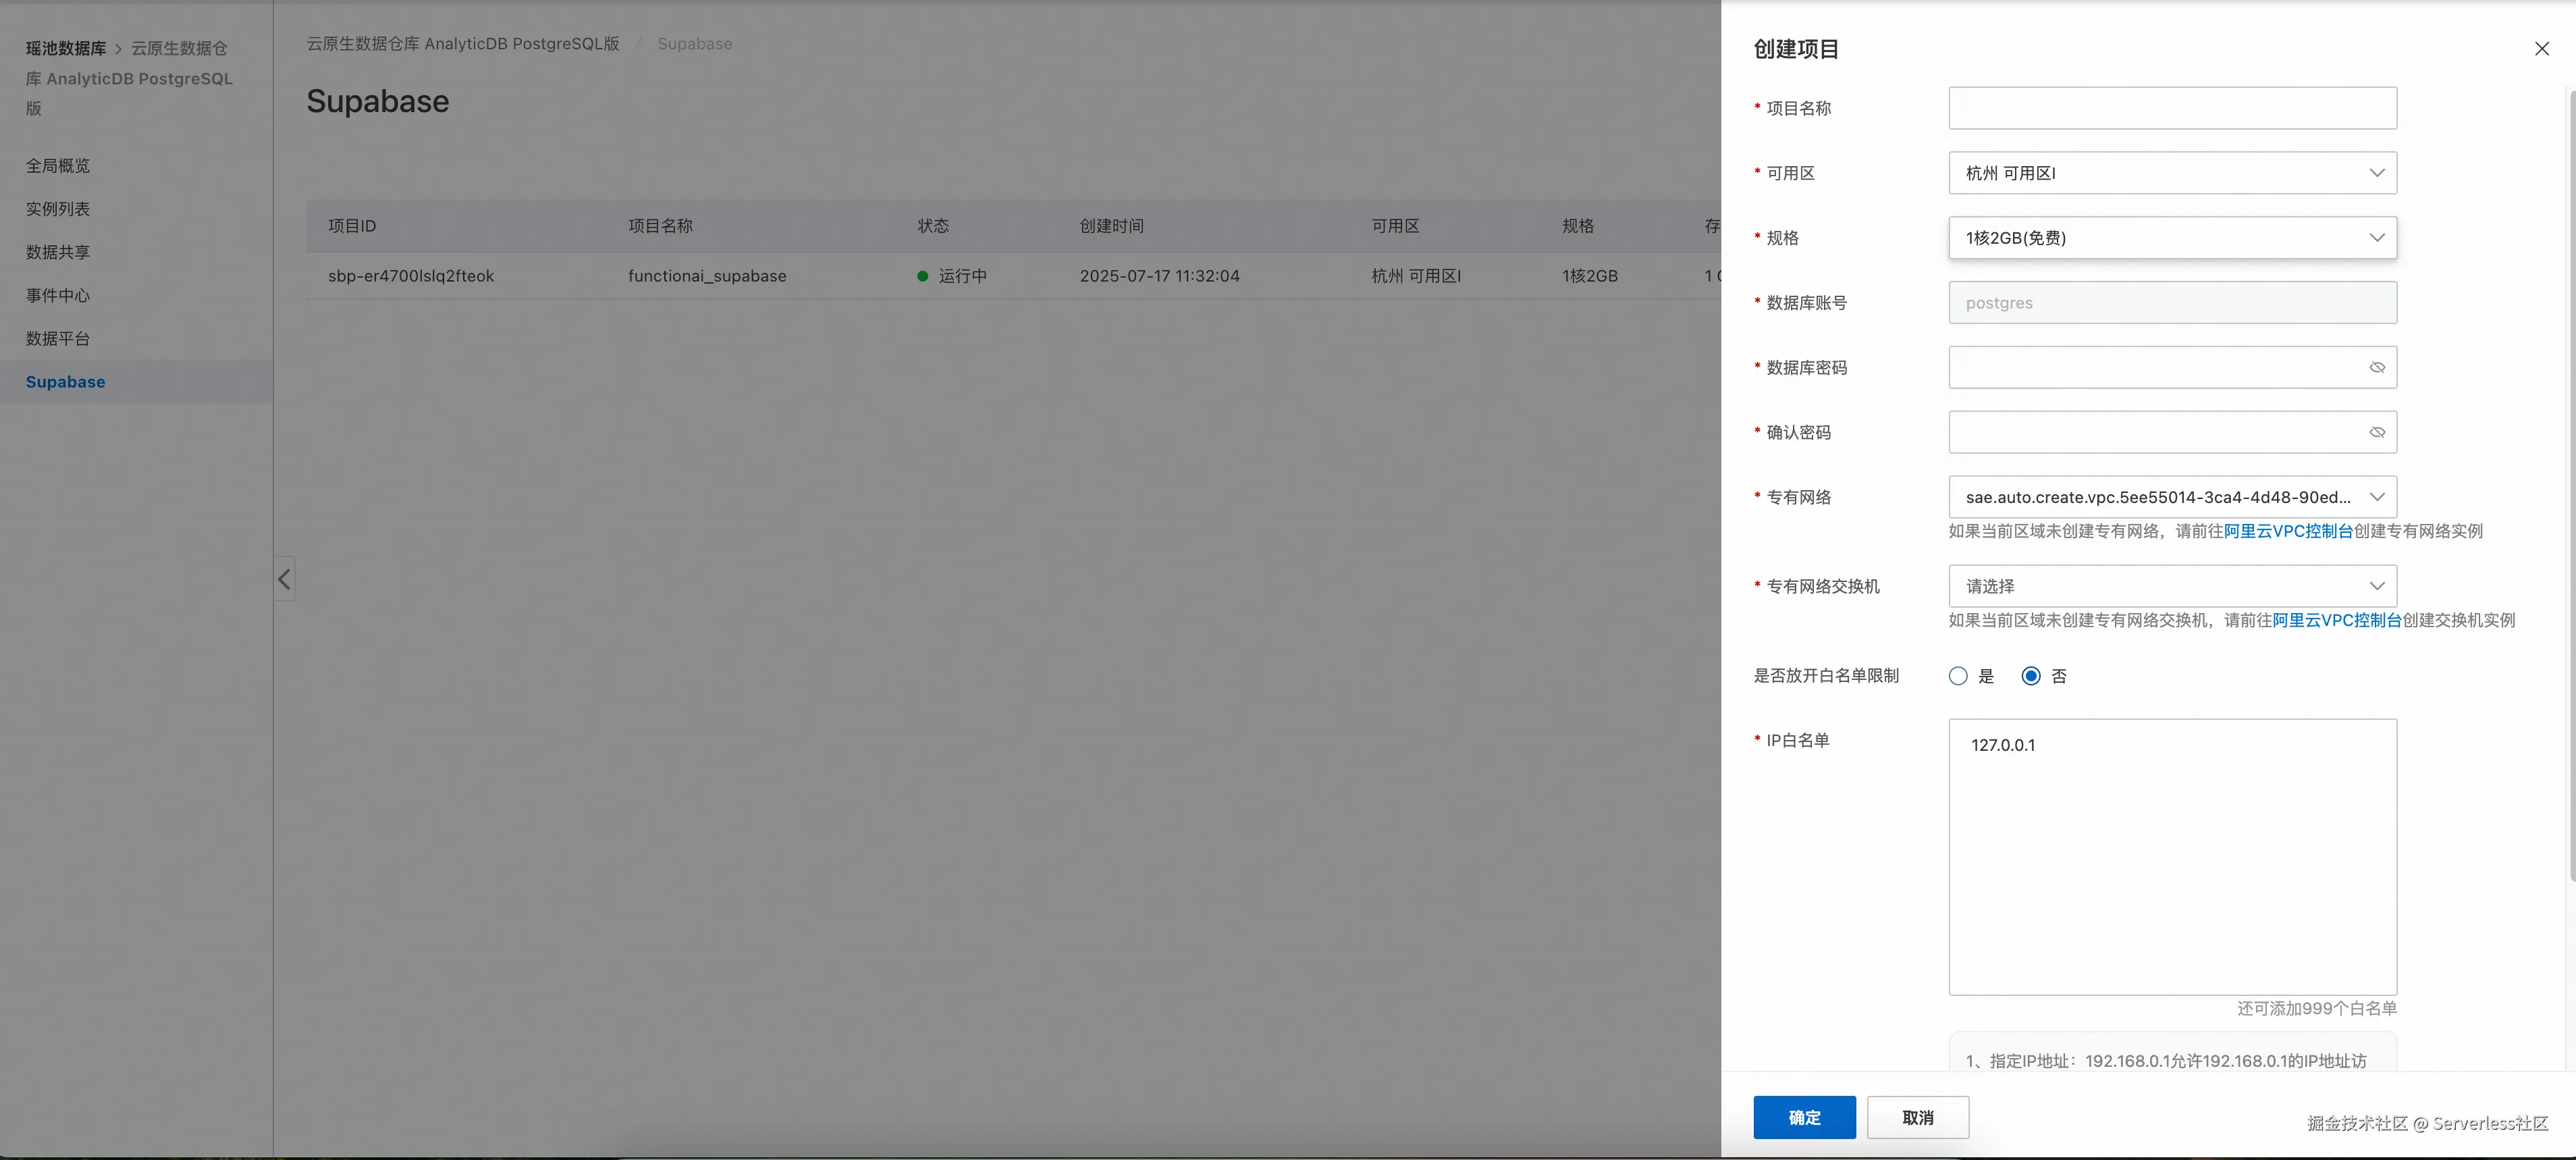2576x1160 pixels.
Task: Select 是 for whitelist restriction
Action: click(x=1958, y=676)
